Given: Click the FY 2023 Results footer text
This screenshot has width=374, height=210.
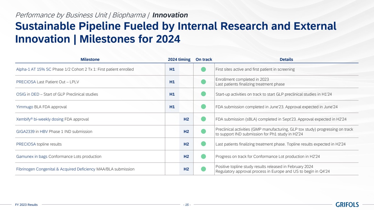Looking at the screenshot, I should point(26,205).
